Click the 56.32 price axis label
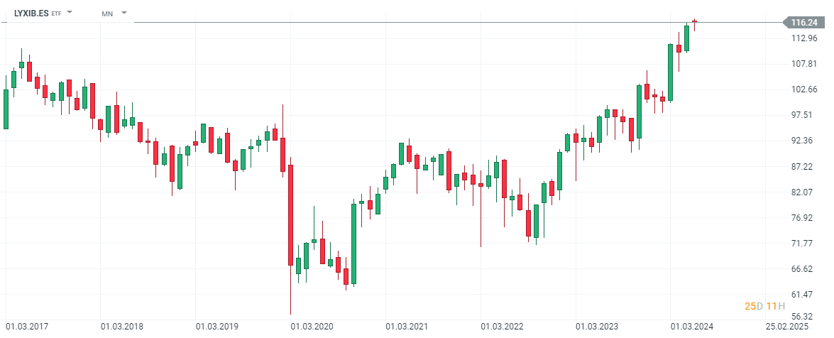This screenshot has width=834, height=338. coord(803,317)
